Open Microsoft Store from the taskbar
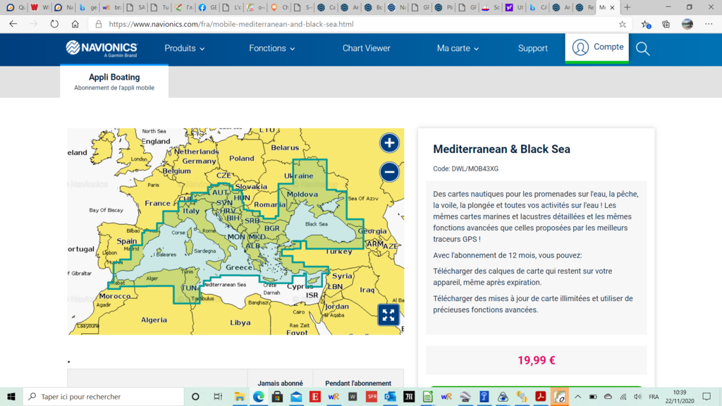The height and width of the screenshot is (406, 722). (277, 396)
